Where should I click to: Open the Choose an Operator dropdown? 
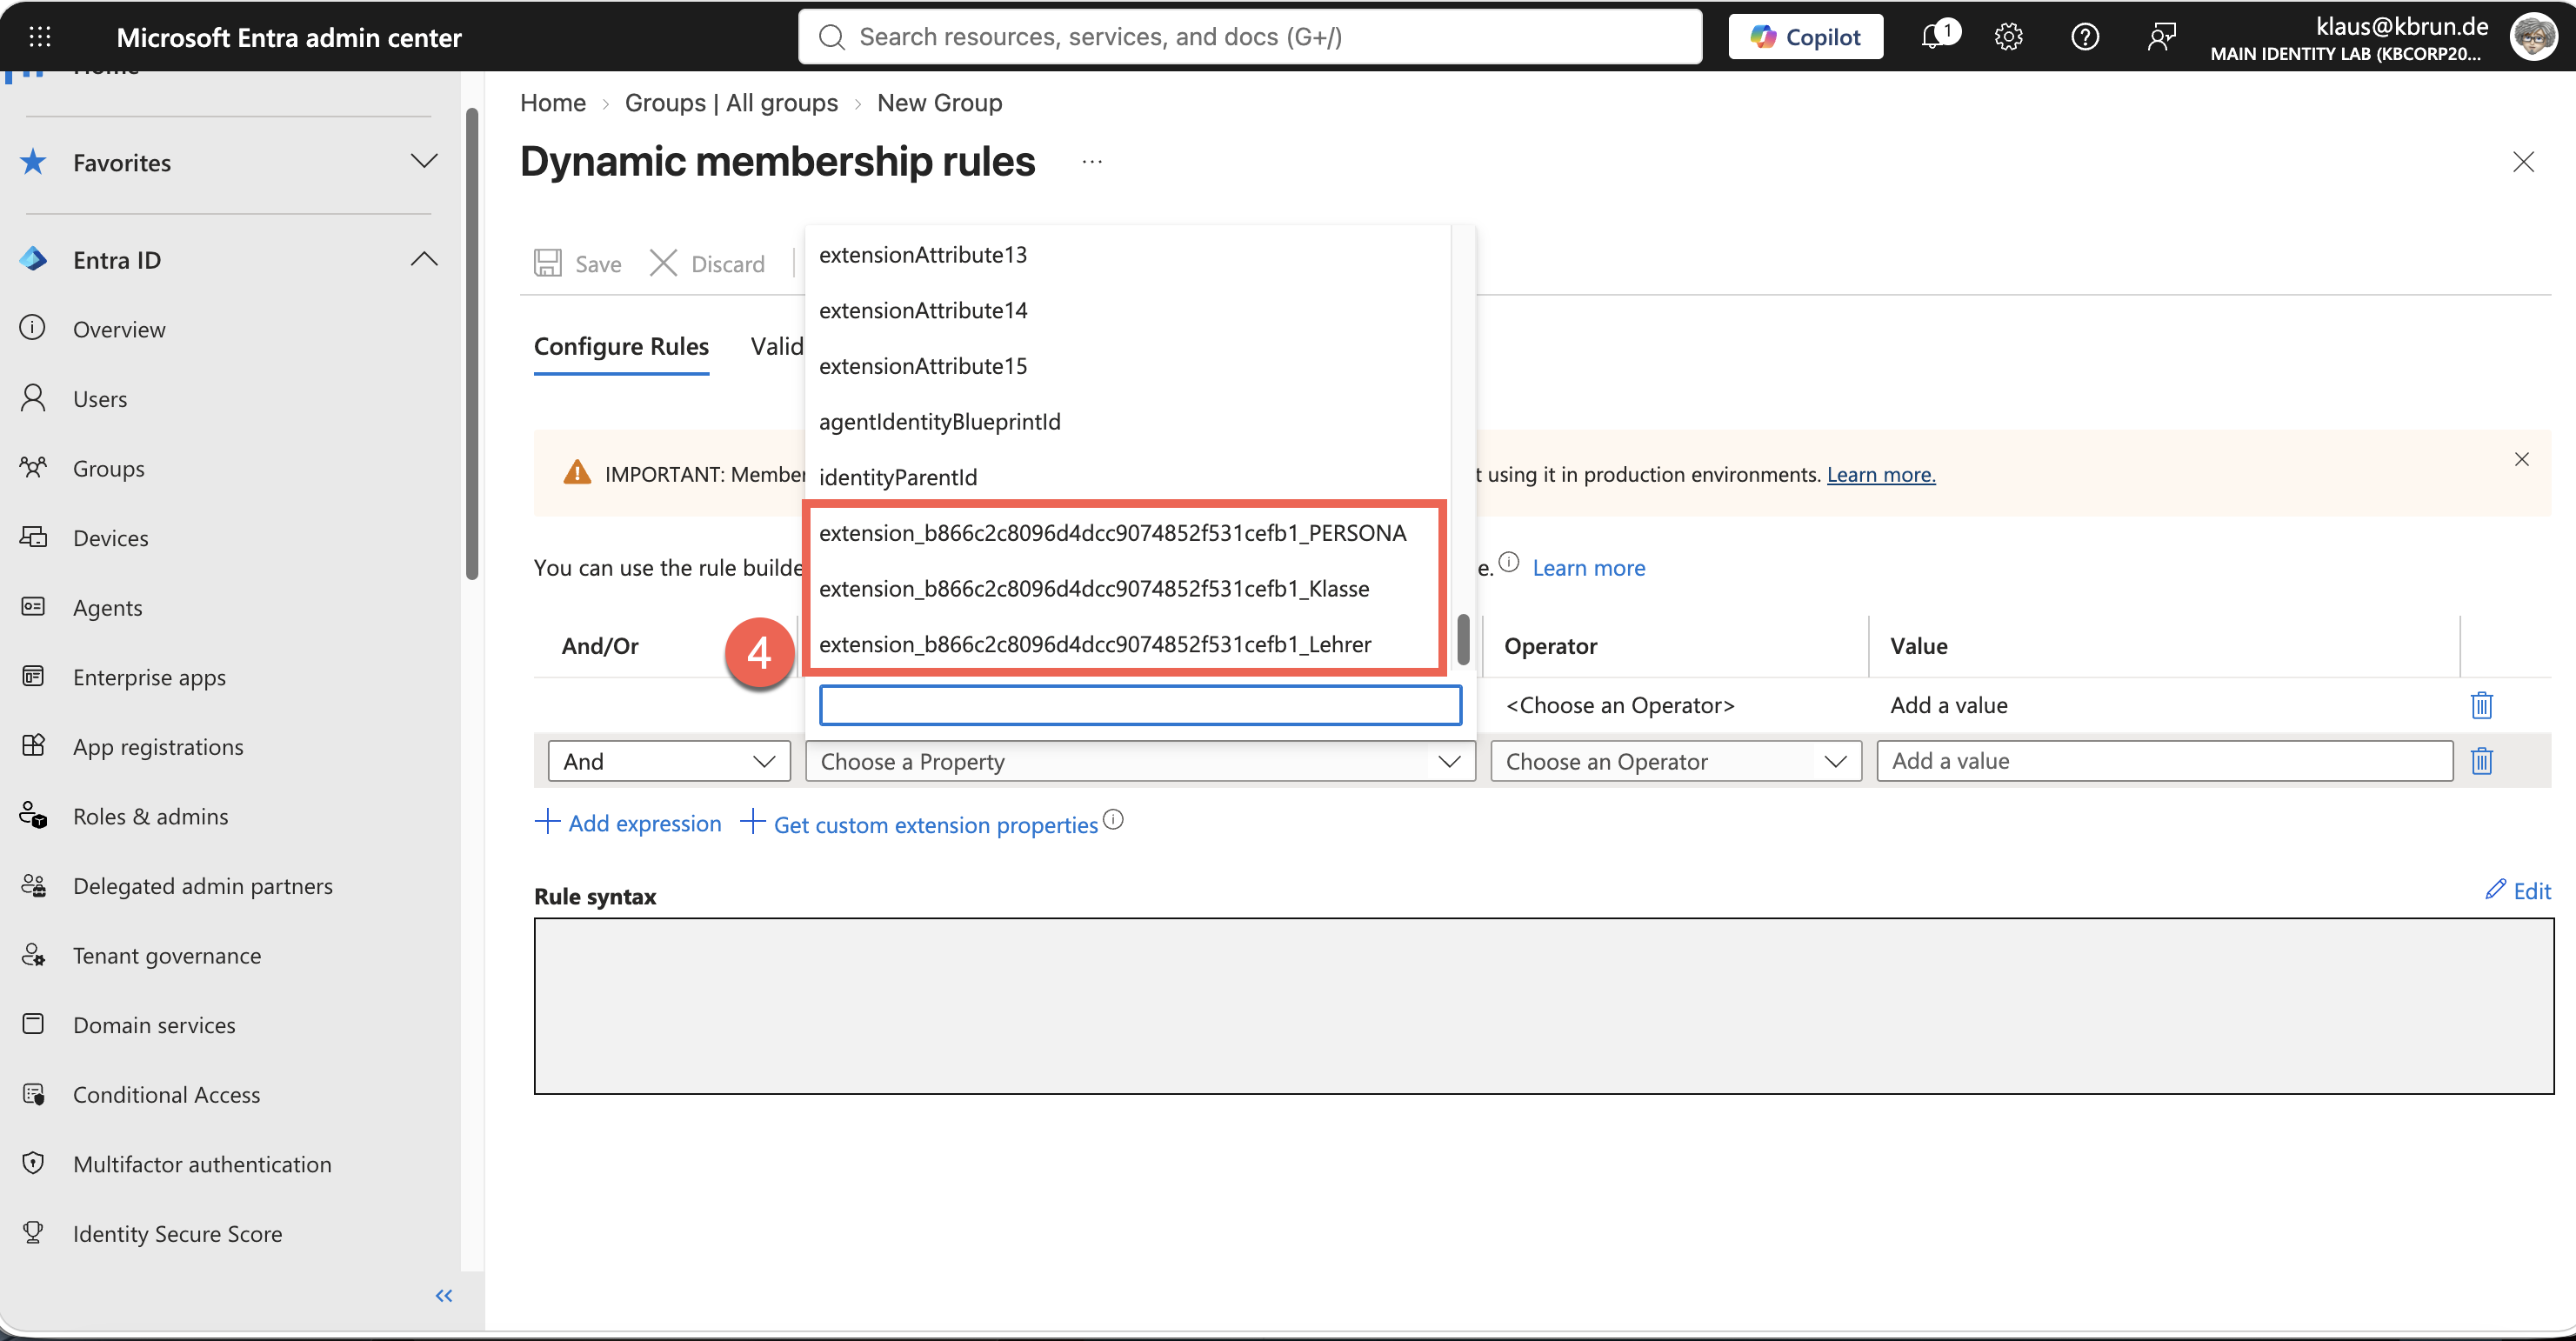[x=1676, y=761]
